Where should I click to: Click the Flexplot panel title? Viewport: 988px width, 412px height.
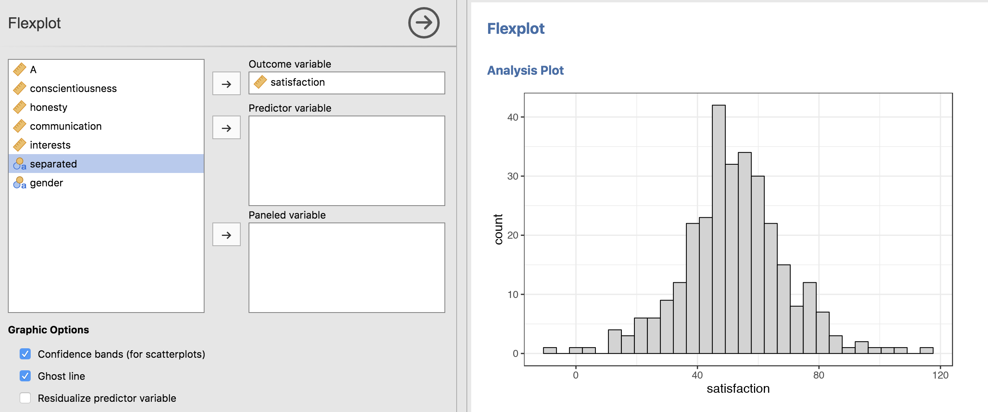34,23
